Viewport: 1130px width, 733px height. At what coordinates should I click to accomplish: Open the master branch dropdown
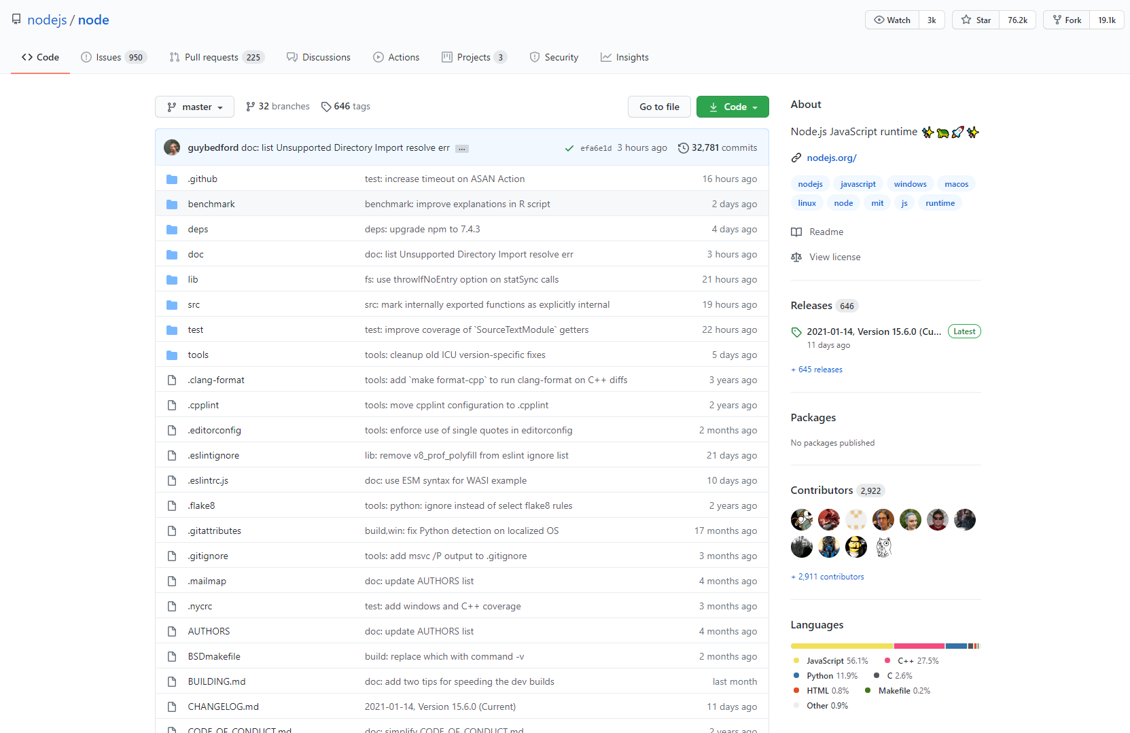(x=194, y=107)
